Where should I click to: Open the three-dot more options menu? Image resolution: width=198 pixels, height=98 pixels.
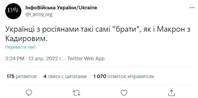click(x=192, y=8)
